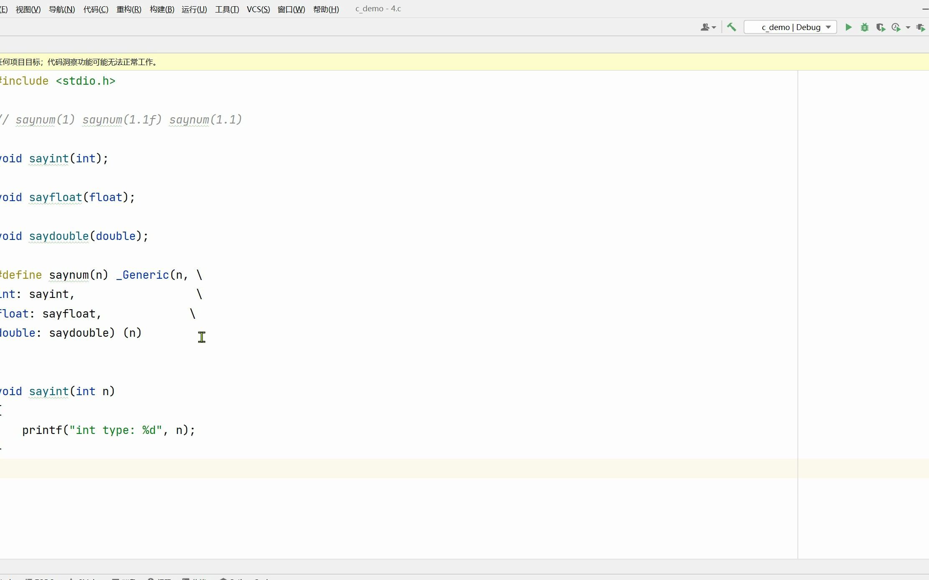Viewport: 929px width, 580px height.
Task: Open the 工具(T) menu
Action: coord(227,9)
